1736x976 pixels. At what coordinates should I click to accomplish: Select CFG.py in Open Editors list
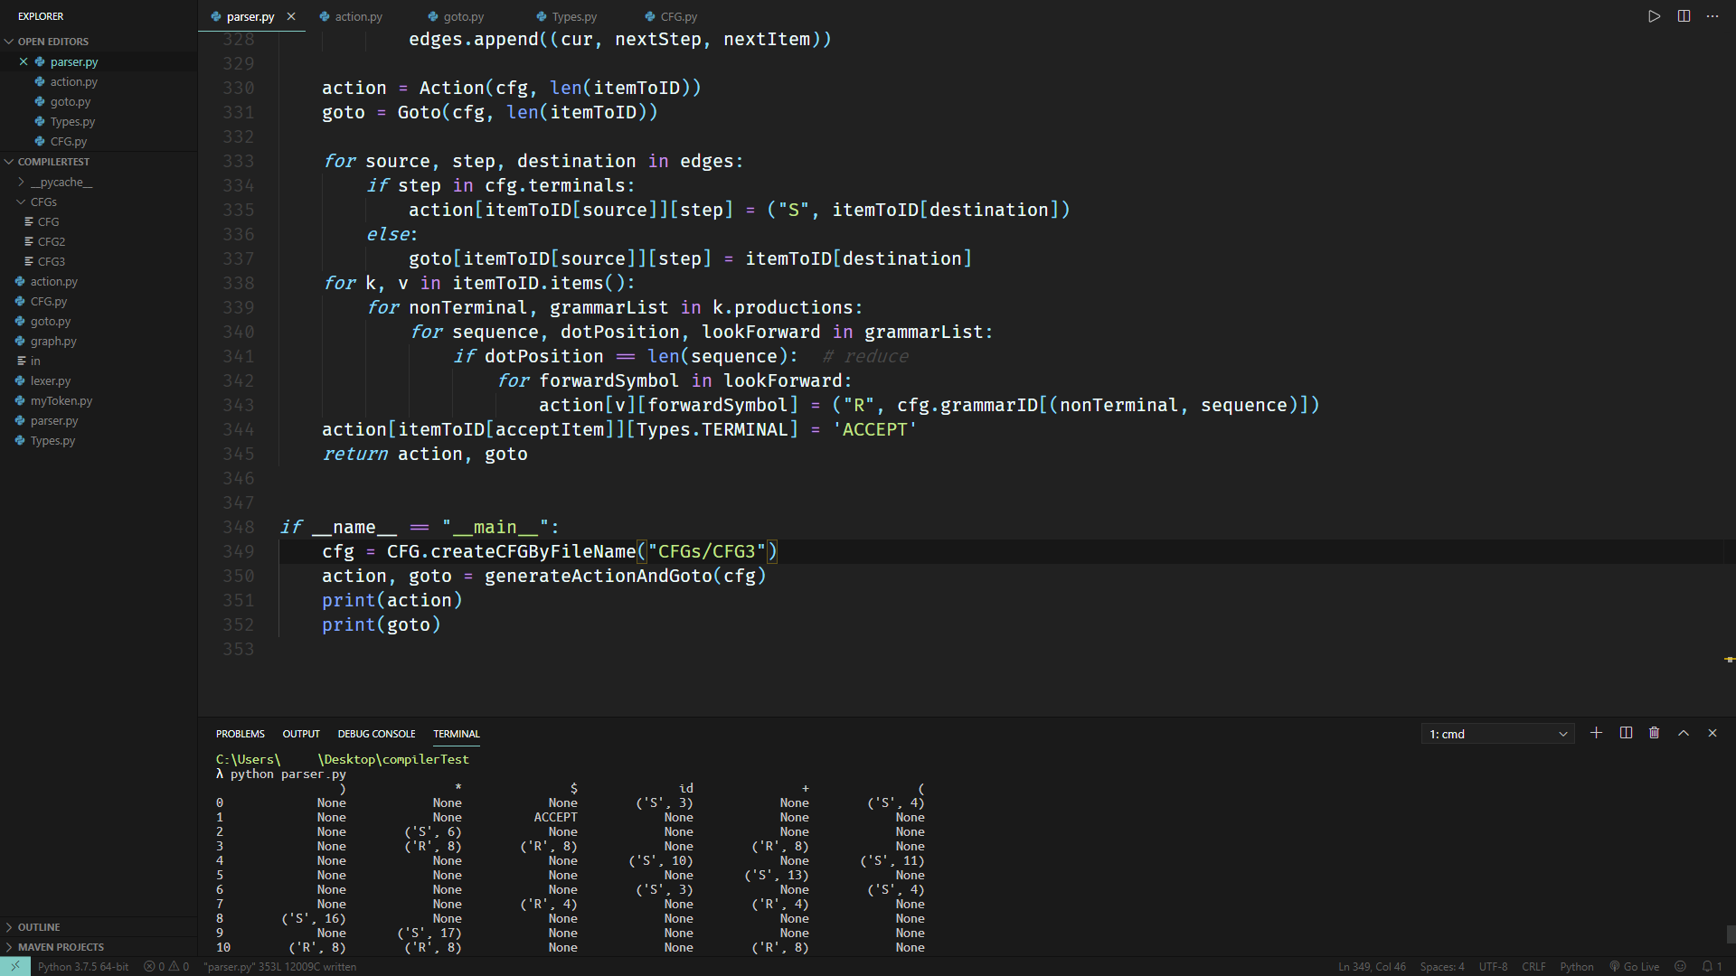click(98, 141)
